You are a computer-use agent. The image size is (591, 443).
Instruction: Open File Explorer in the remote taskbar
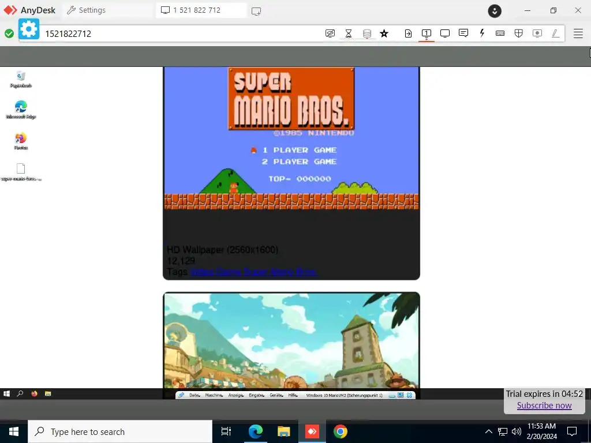pyautogui.click(x=48, y=393)
